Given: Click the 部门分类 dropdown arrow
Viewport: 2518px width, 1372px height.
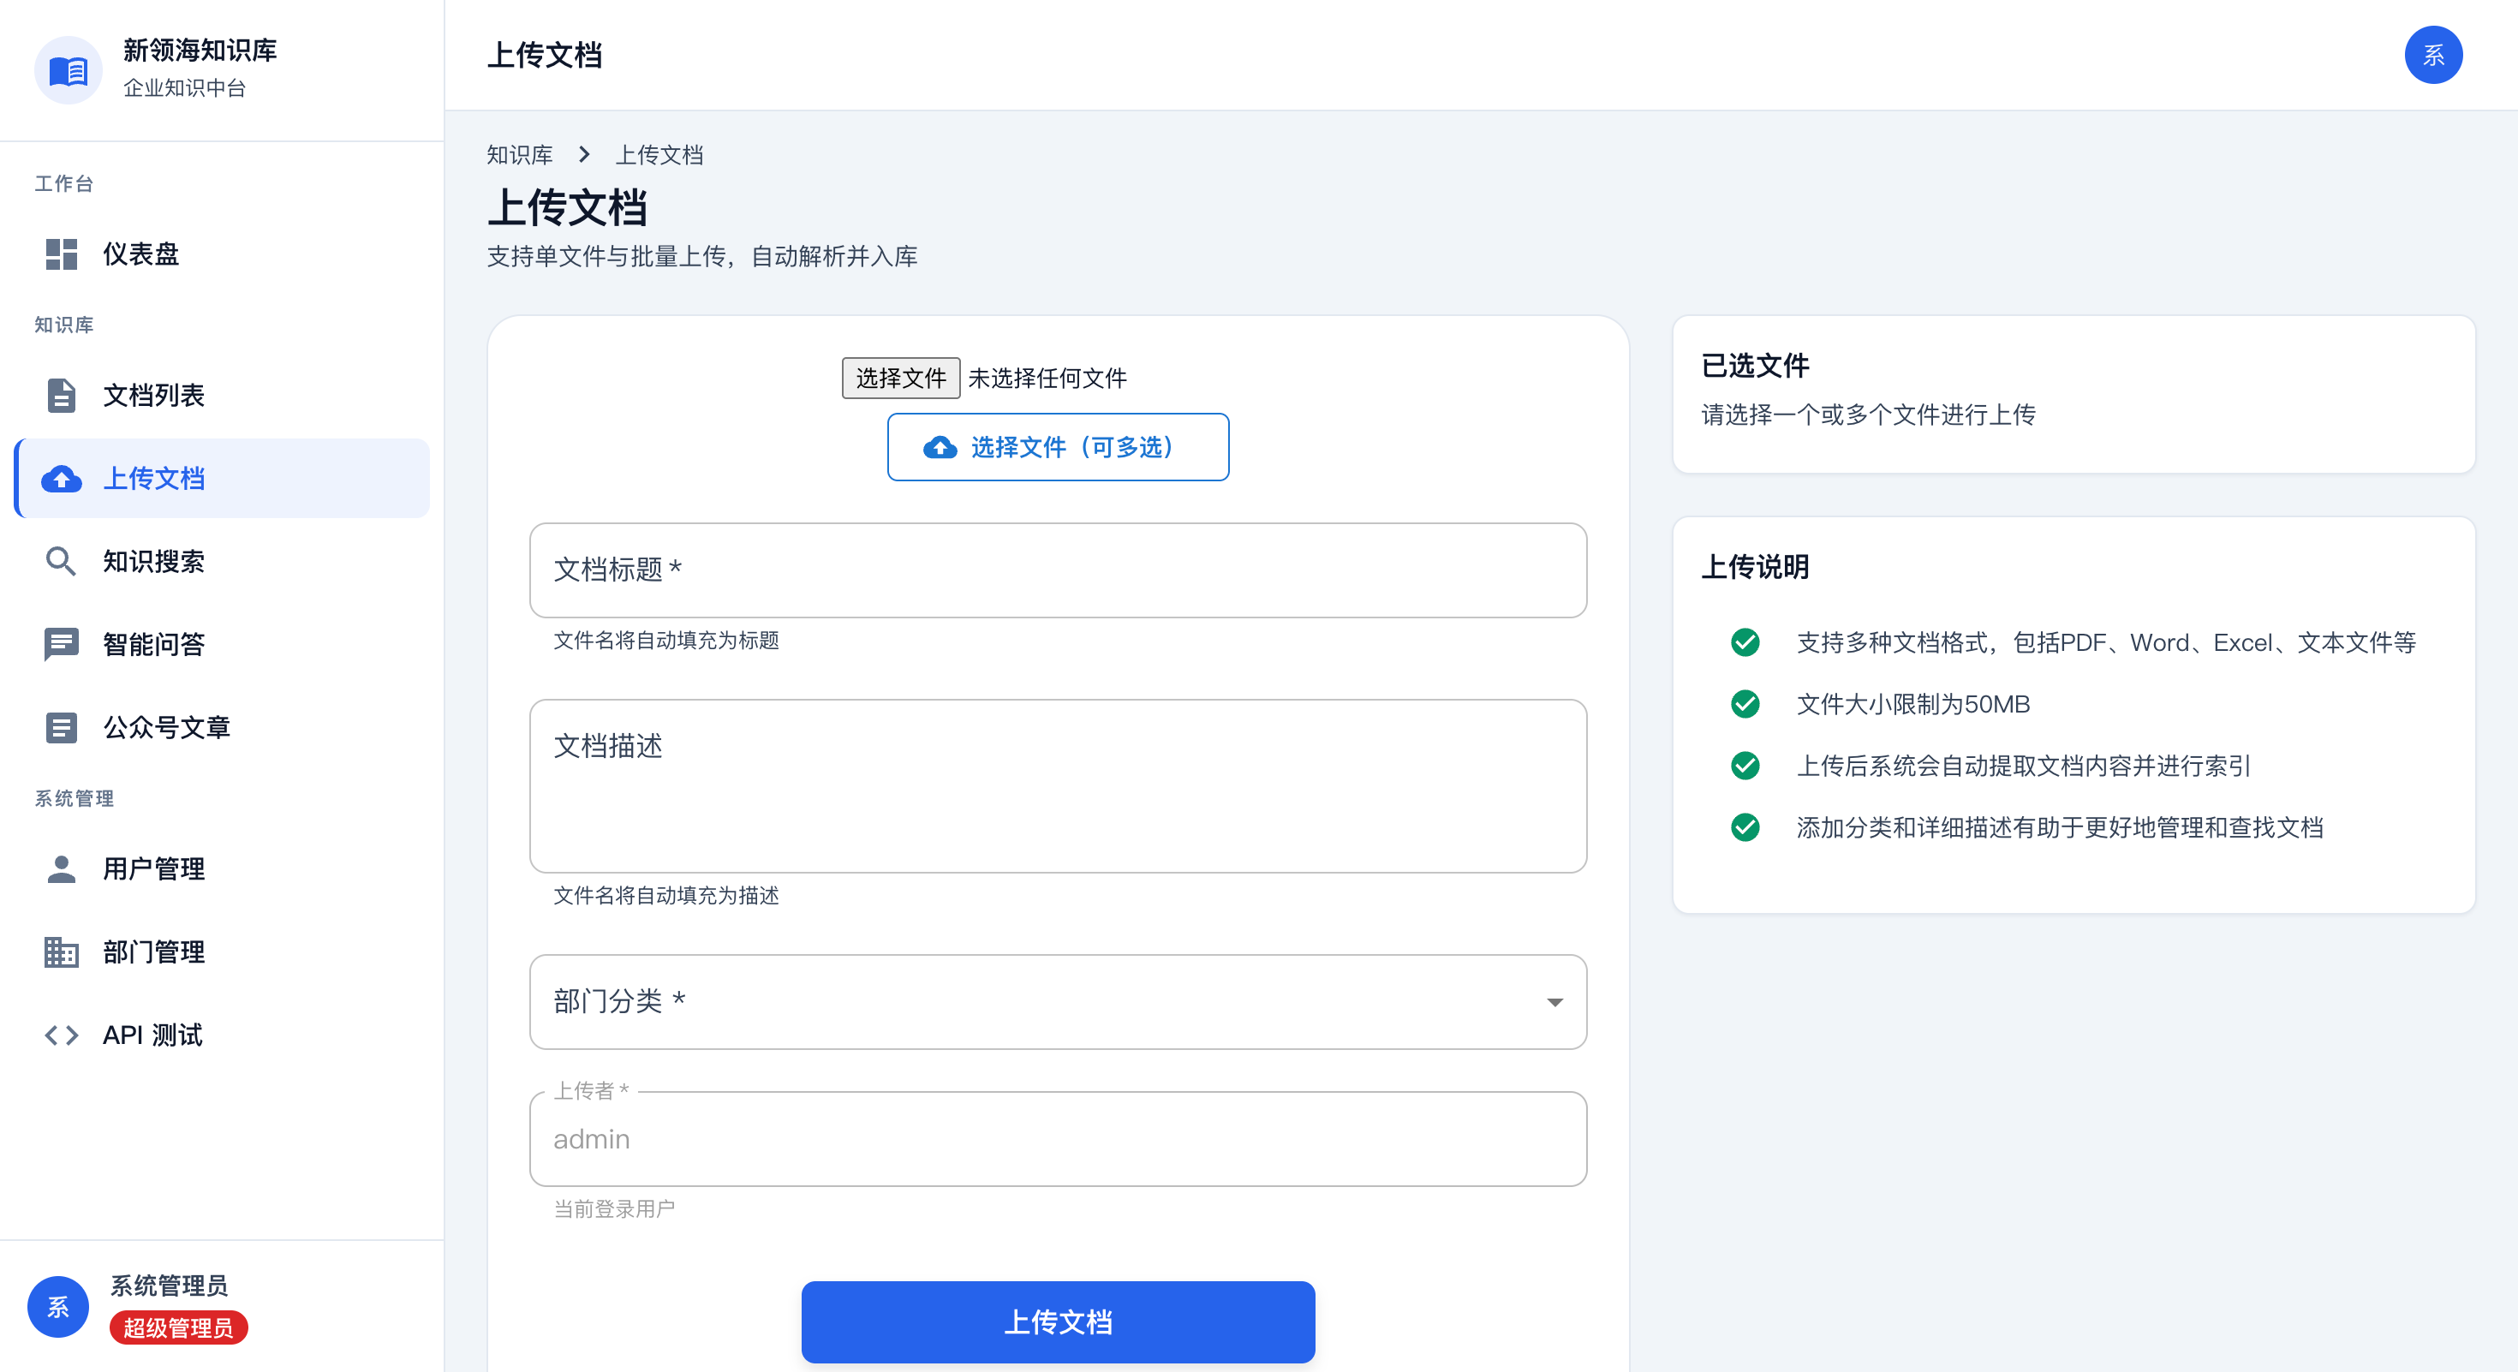Looking at the screenshot, I should [1554, 1002].
